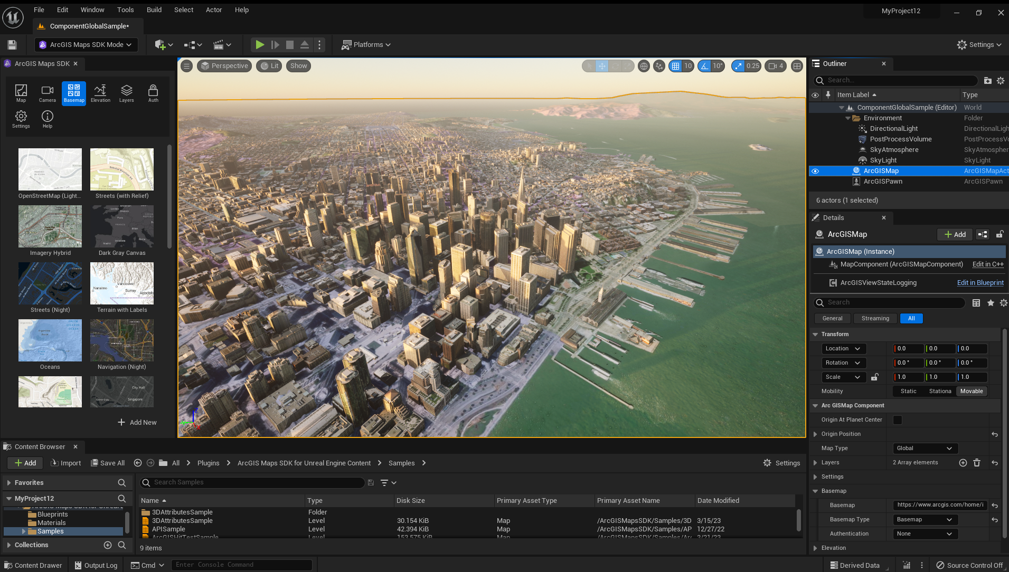Viewport: 1009px width, 572px height.
Task: Click Add New basemap button
Action: pos(137,423)
